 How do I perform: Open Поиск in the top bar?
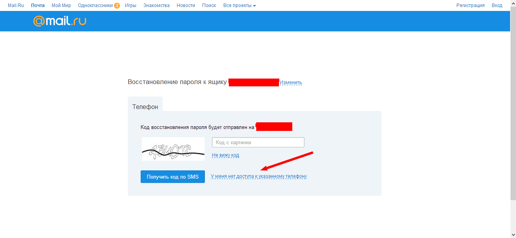209,5
